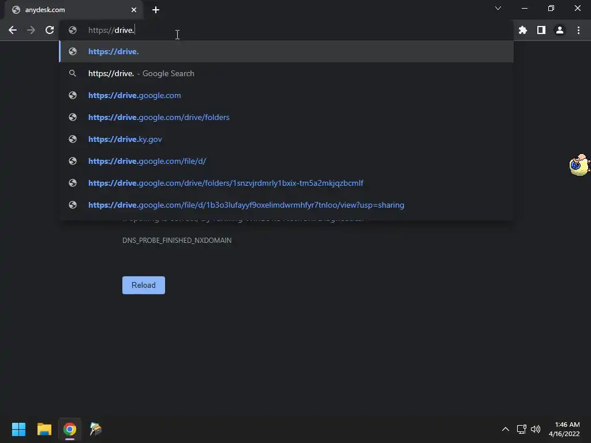
Task: Click the globe icon beside https://drive.google.com
Action: pos(73,95)
